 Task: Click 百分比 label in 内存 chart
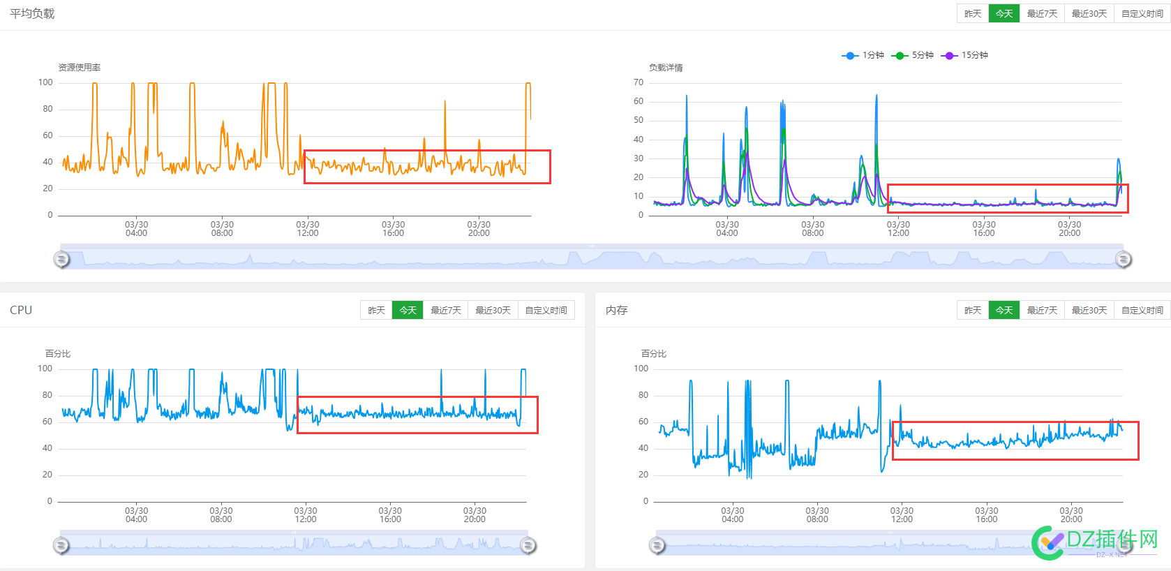(654, 354)
